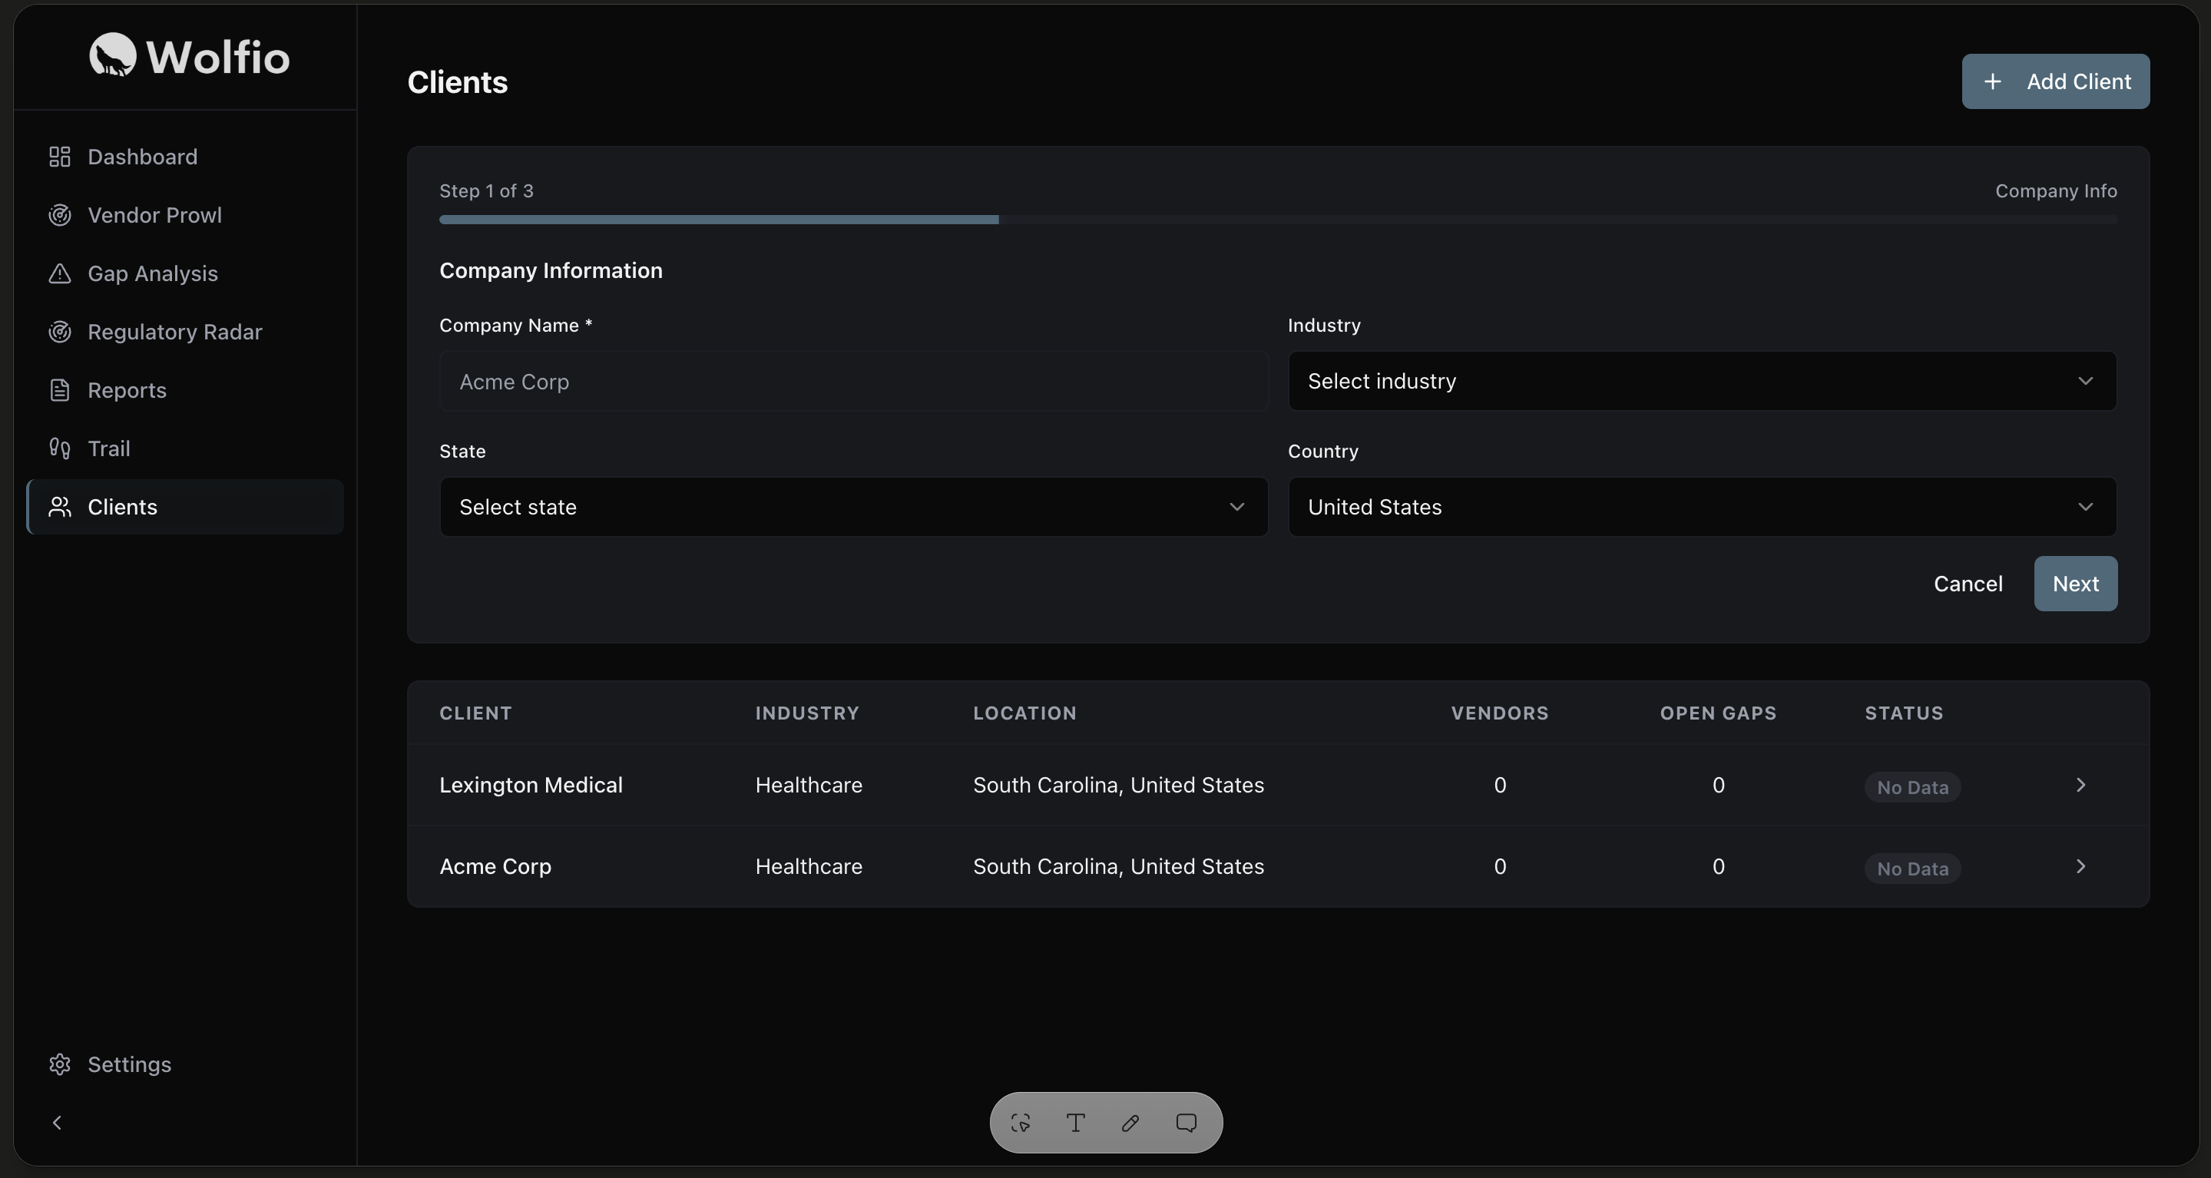Viewport: 2211px width, 1178px height.
Task: Open the Select industry dropdown
Action: [x=1702, y=381]
